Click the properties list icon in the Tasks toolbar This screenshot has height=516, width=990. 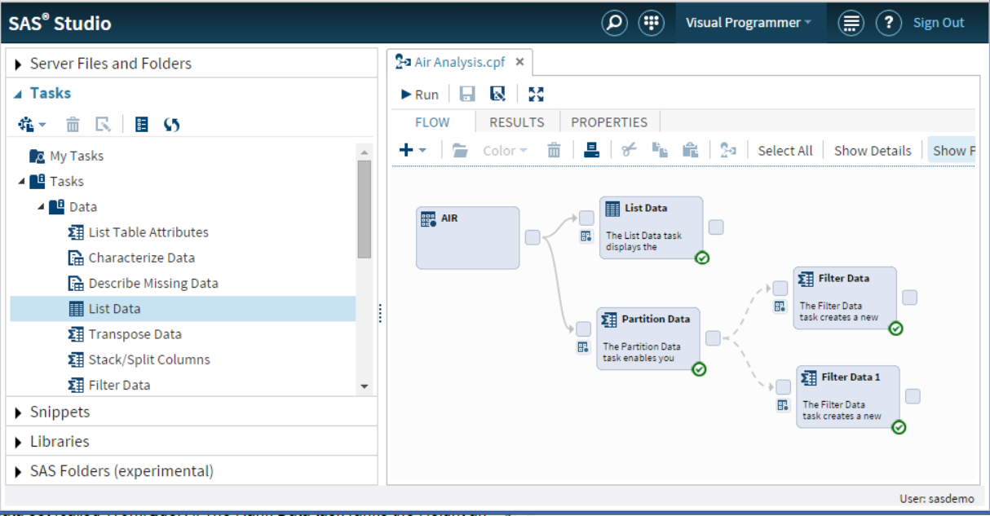pos(142,124)
